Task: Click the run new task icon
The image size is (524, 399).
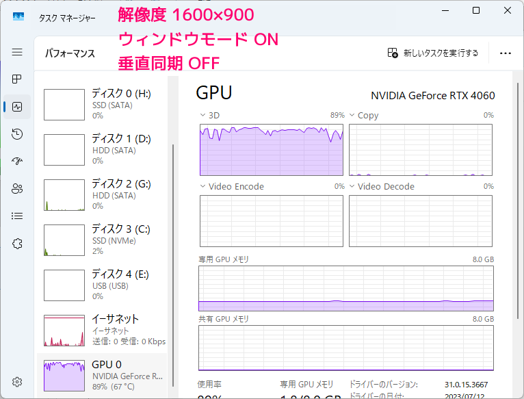Action: point(393,53)
